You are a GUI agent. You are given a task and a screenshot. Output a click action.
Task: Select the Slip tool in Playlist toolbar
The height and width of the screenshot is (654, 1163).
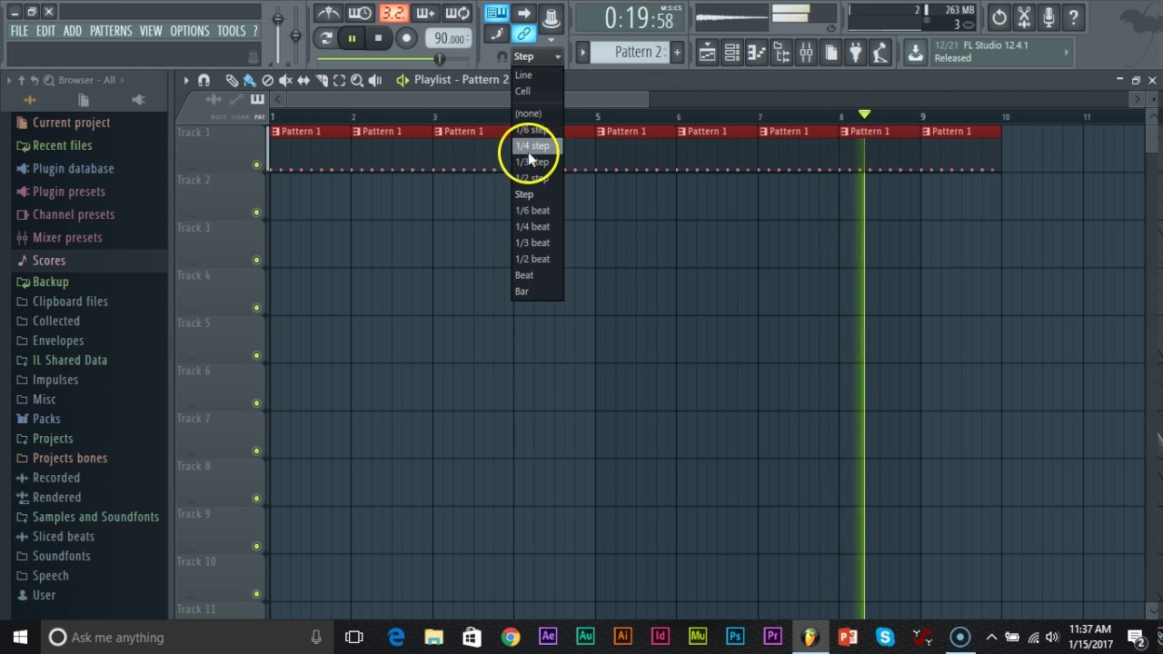point(303,80)
